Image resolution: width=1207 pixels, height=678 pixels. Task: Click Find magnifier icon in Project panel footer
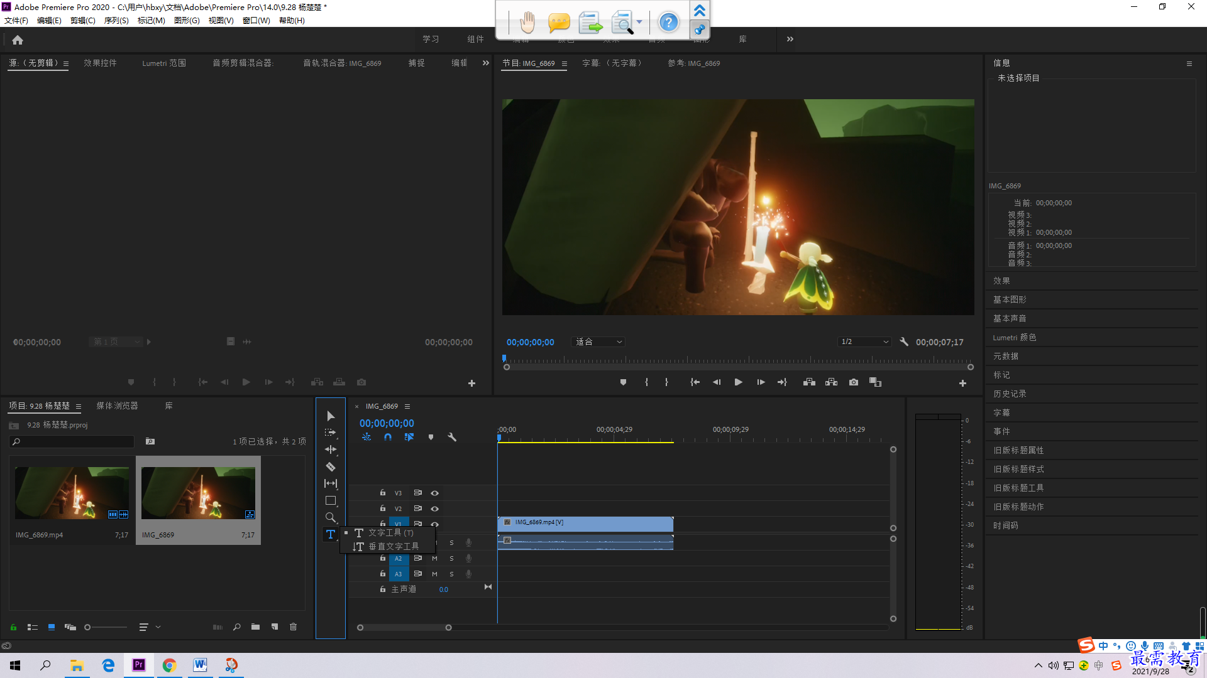(236, 627)
